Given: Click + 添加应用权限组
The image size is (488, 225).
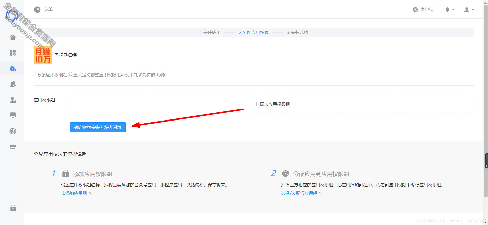Looking at the screenshot, I should tap(272, 104).
